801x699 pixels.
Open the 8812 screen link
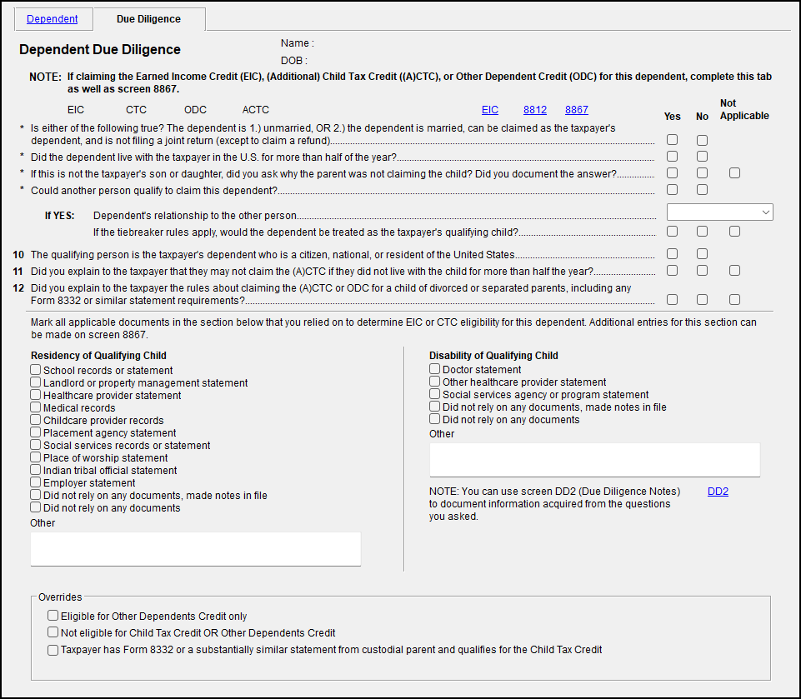coord(535,110)
